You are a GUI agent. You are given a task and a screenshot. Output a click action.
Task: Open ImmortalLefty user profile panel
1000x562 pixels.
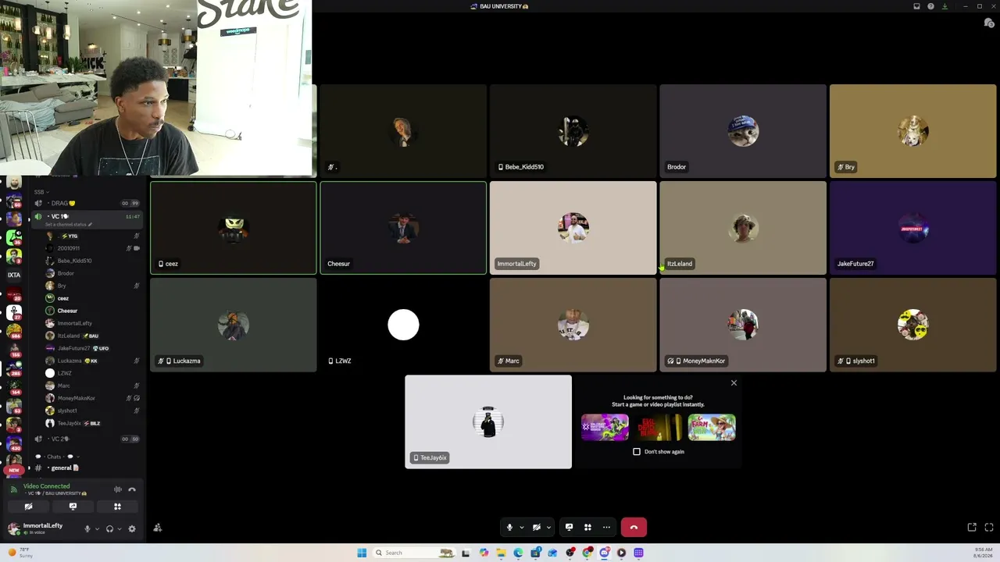click(41, 528)
